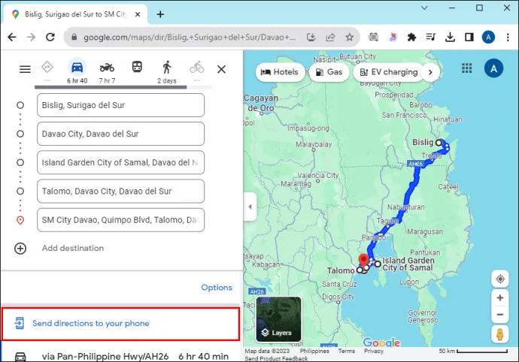
Task: Open route Options
Action: [x=217, y=288]
